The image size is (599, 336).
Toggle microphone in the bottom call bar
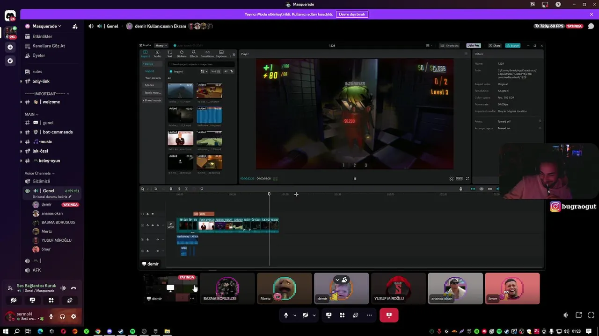[286, 315]
